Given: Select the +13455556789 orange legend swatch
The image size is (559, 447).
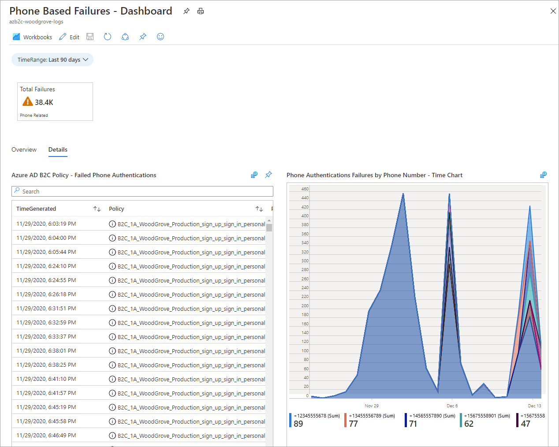Looking at the screenshot, I should (x=346, y=420).
